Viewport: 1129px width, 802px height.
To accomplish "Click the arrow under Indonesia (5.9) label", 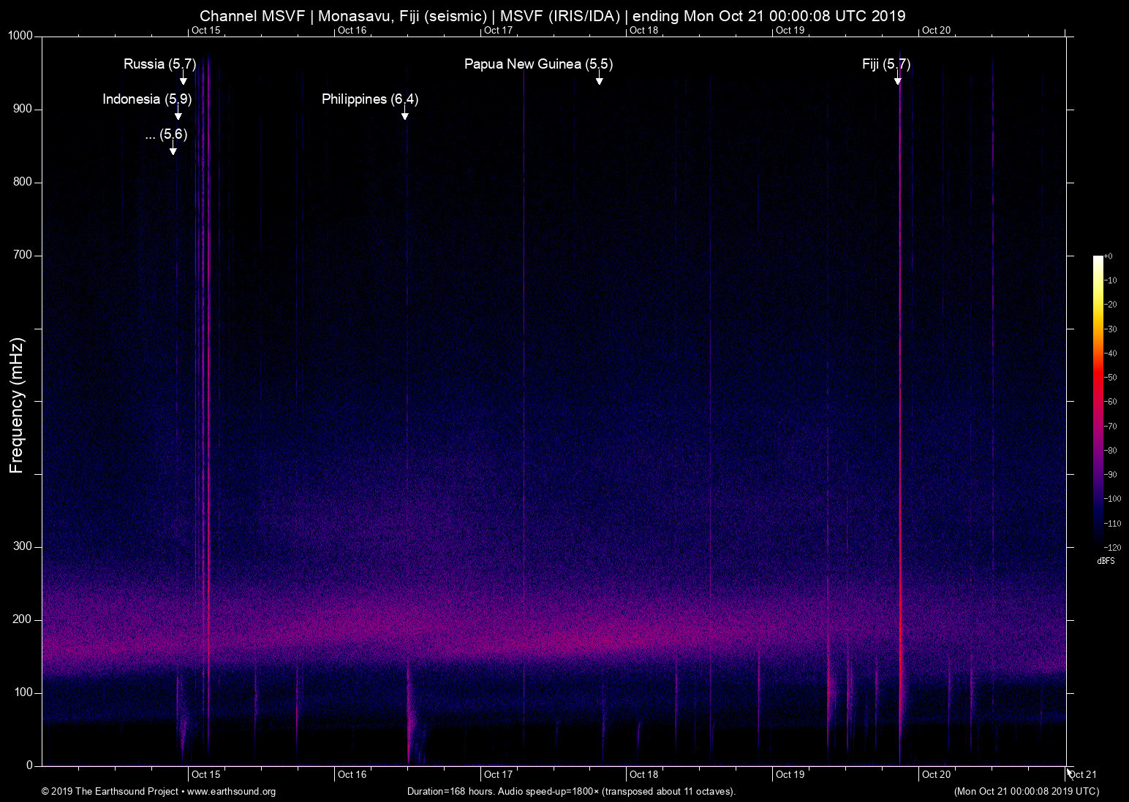I will 178,115.
